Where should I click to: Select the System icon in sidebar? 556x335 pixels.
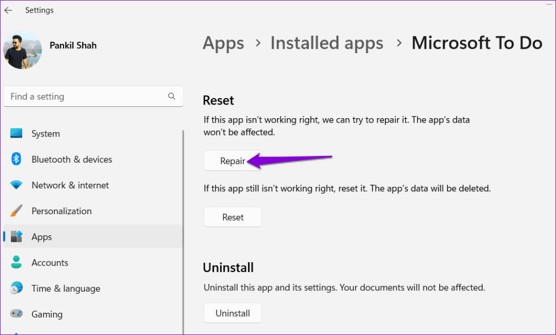point(16,133)
